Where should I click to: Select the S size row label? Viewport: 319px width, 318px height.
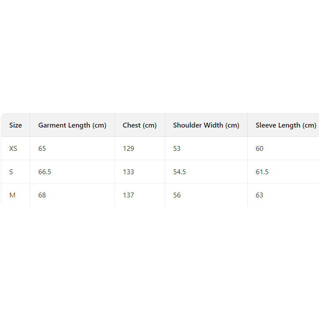pos(11,172)
